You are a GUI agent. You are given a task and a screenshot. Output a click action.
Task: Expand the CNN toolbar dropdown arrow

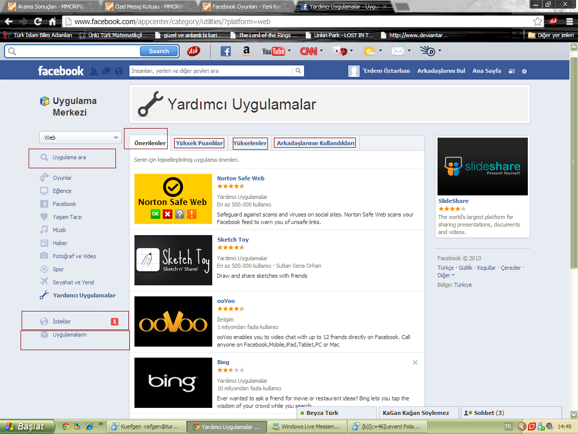tap(322, 51)
